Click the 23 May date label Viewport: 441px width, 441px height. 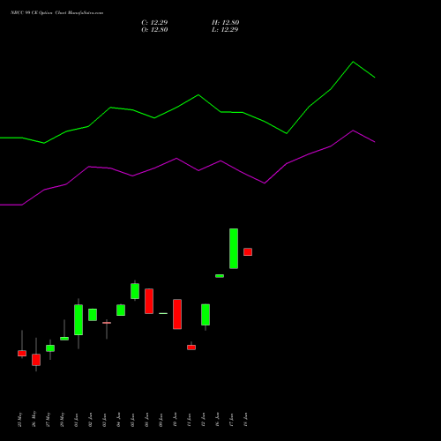19,419
